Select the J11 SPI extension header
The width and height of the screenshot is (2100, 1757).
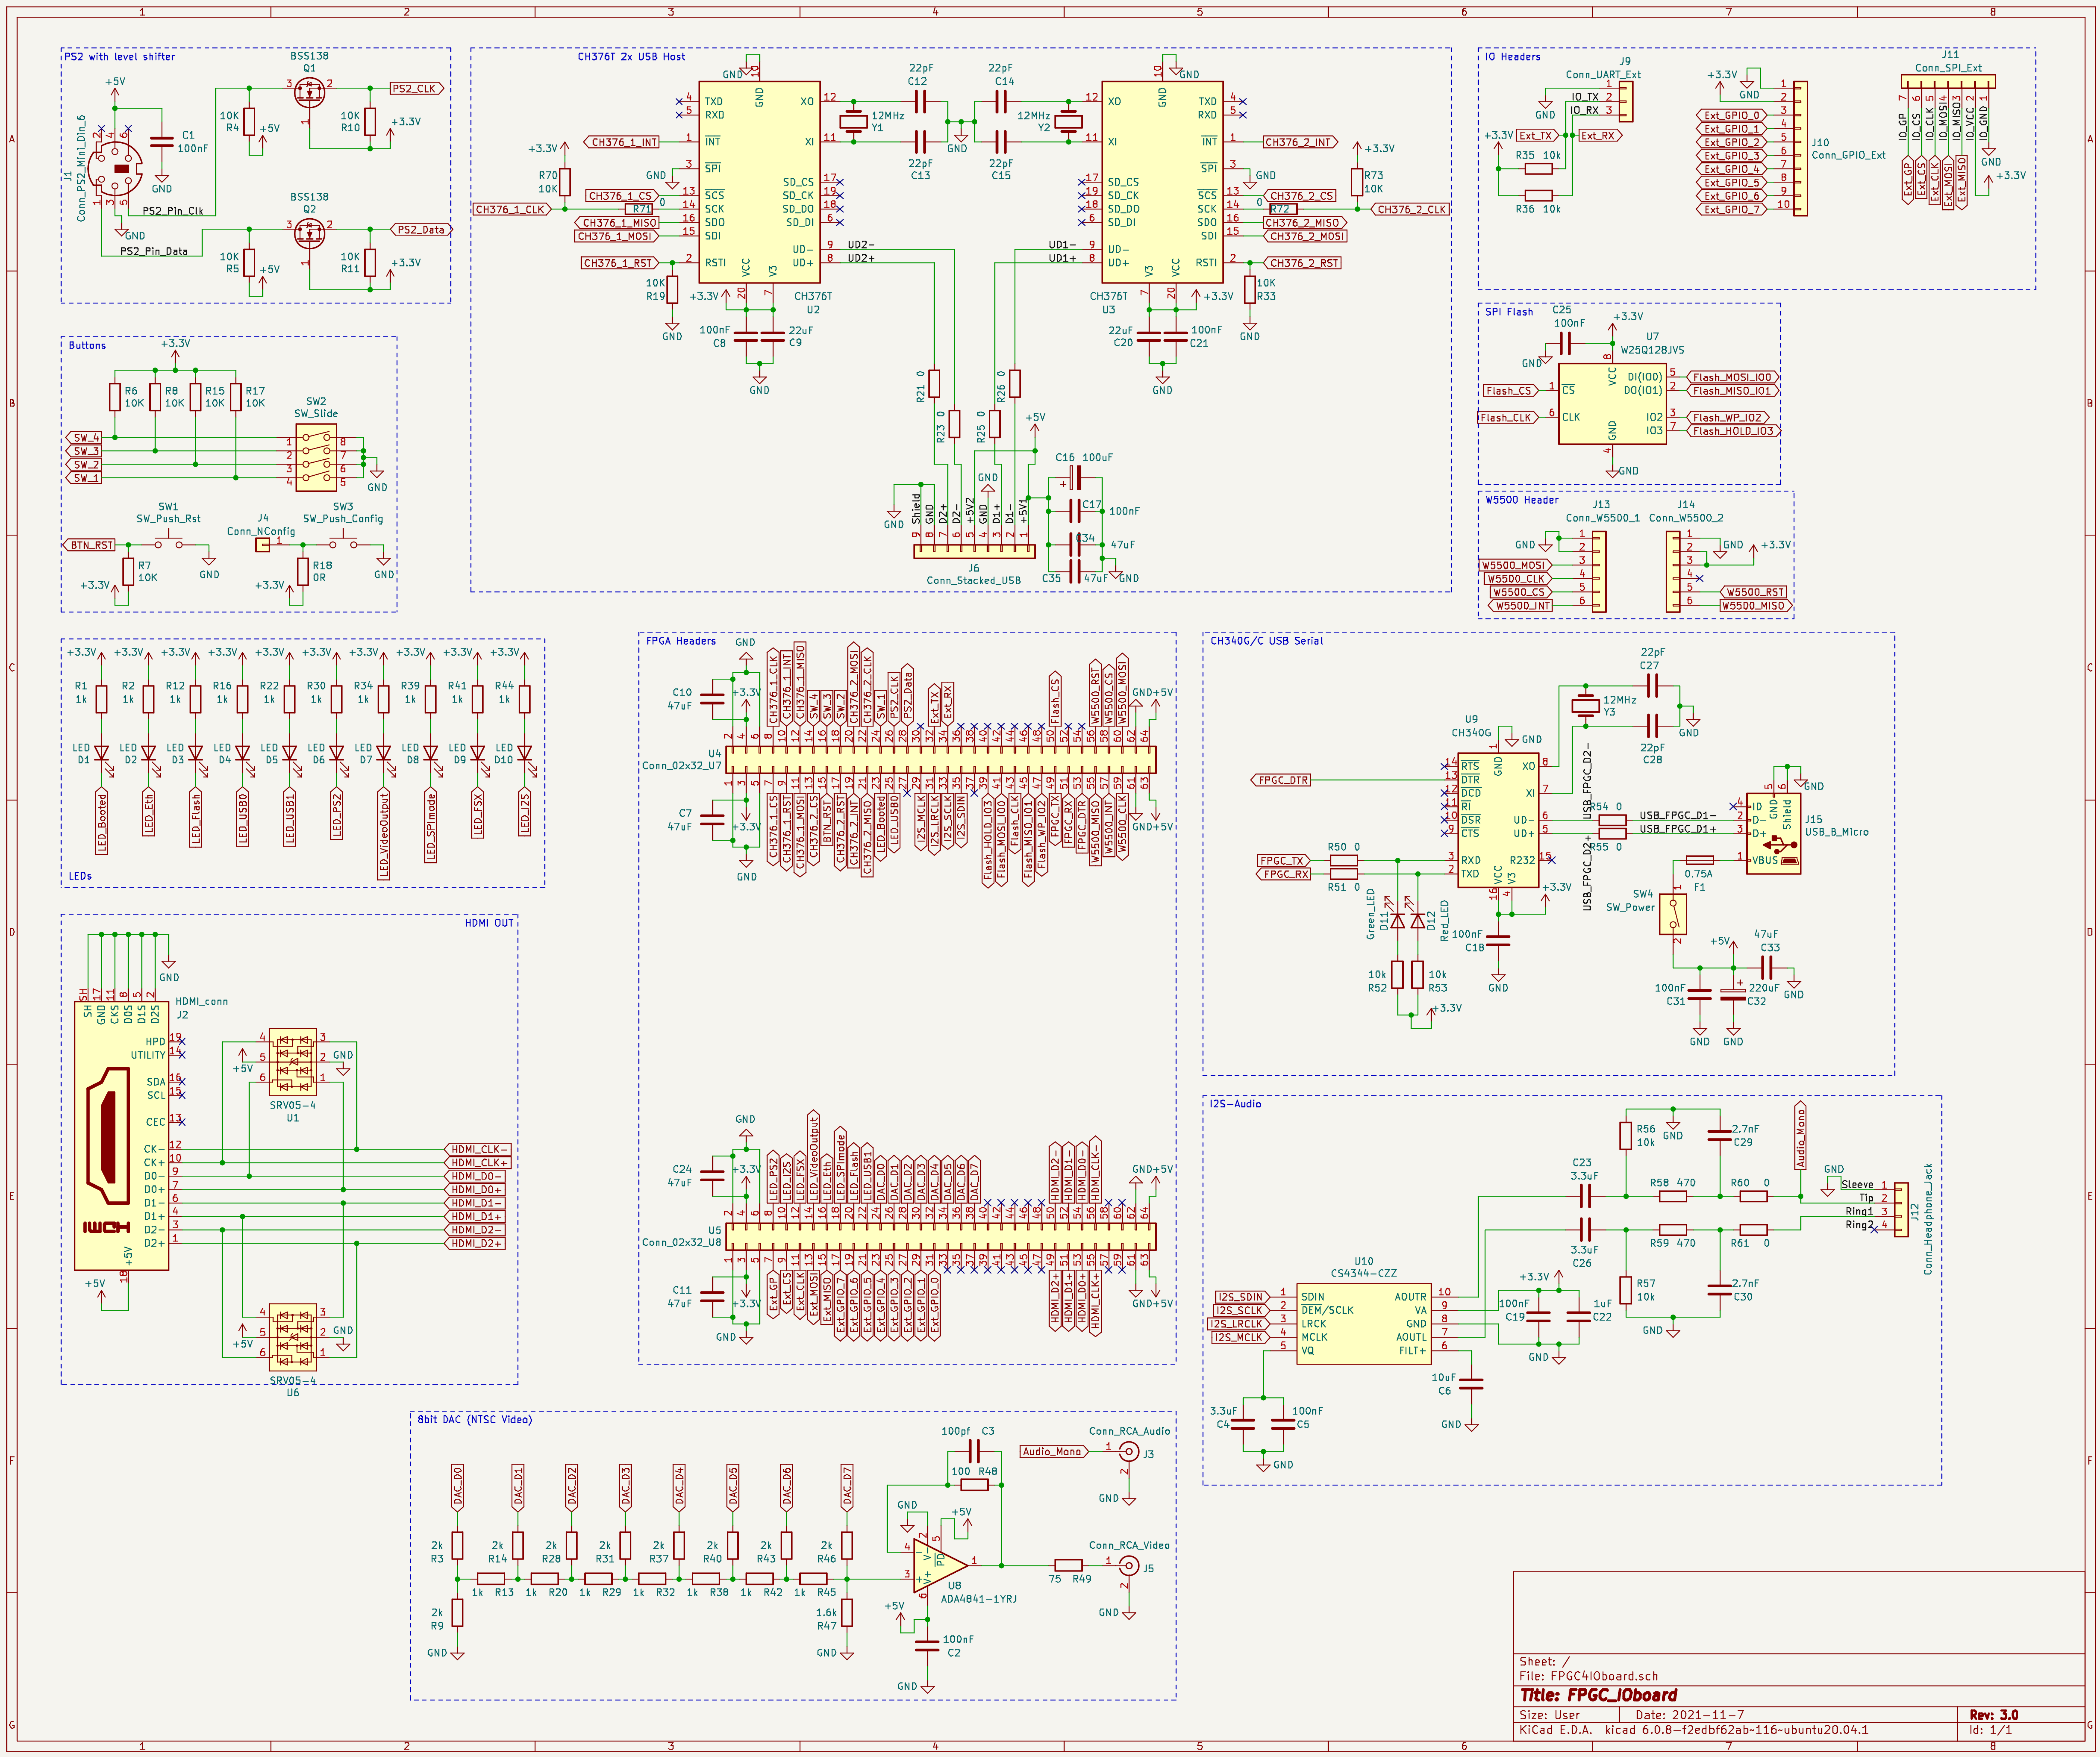tap(1948, 81)
